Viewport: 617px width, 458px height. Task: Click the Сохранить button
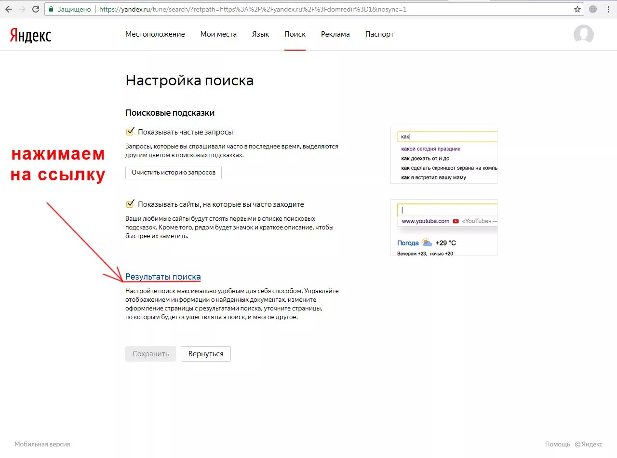point(150,354)
